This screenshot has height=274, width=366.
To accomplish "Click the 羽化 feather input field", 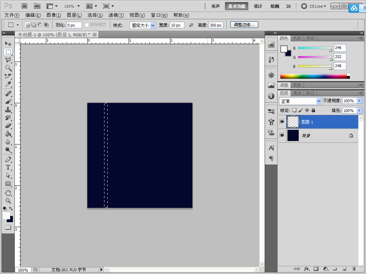I will pos(74,25).
